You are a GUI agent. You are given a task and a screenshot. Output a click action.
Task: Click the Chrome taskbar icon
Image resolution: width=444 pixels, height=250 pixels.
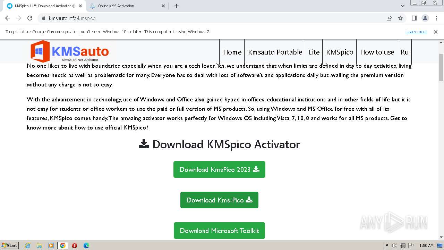(63, 245)
